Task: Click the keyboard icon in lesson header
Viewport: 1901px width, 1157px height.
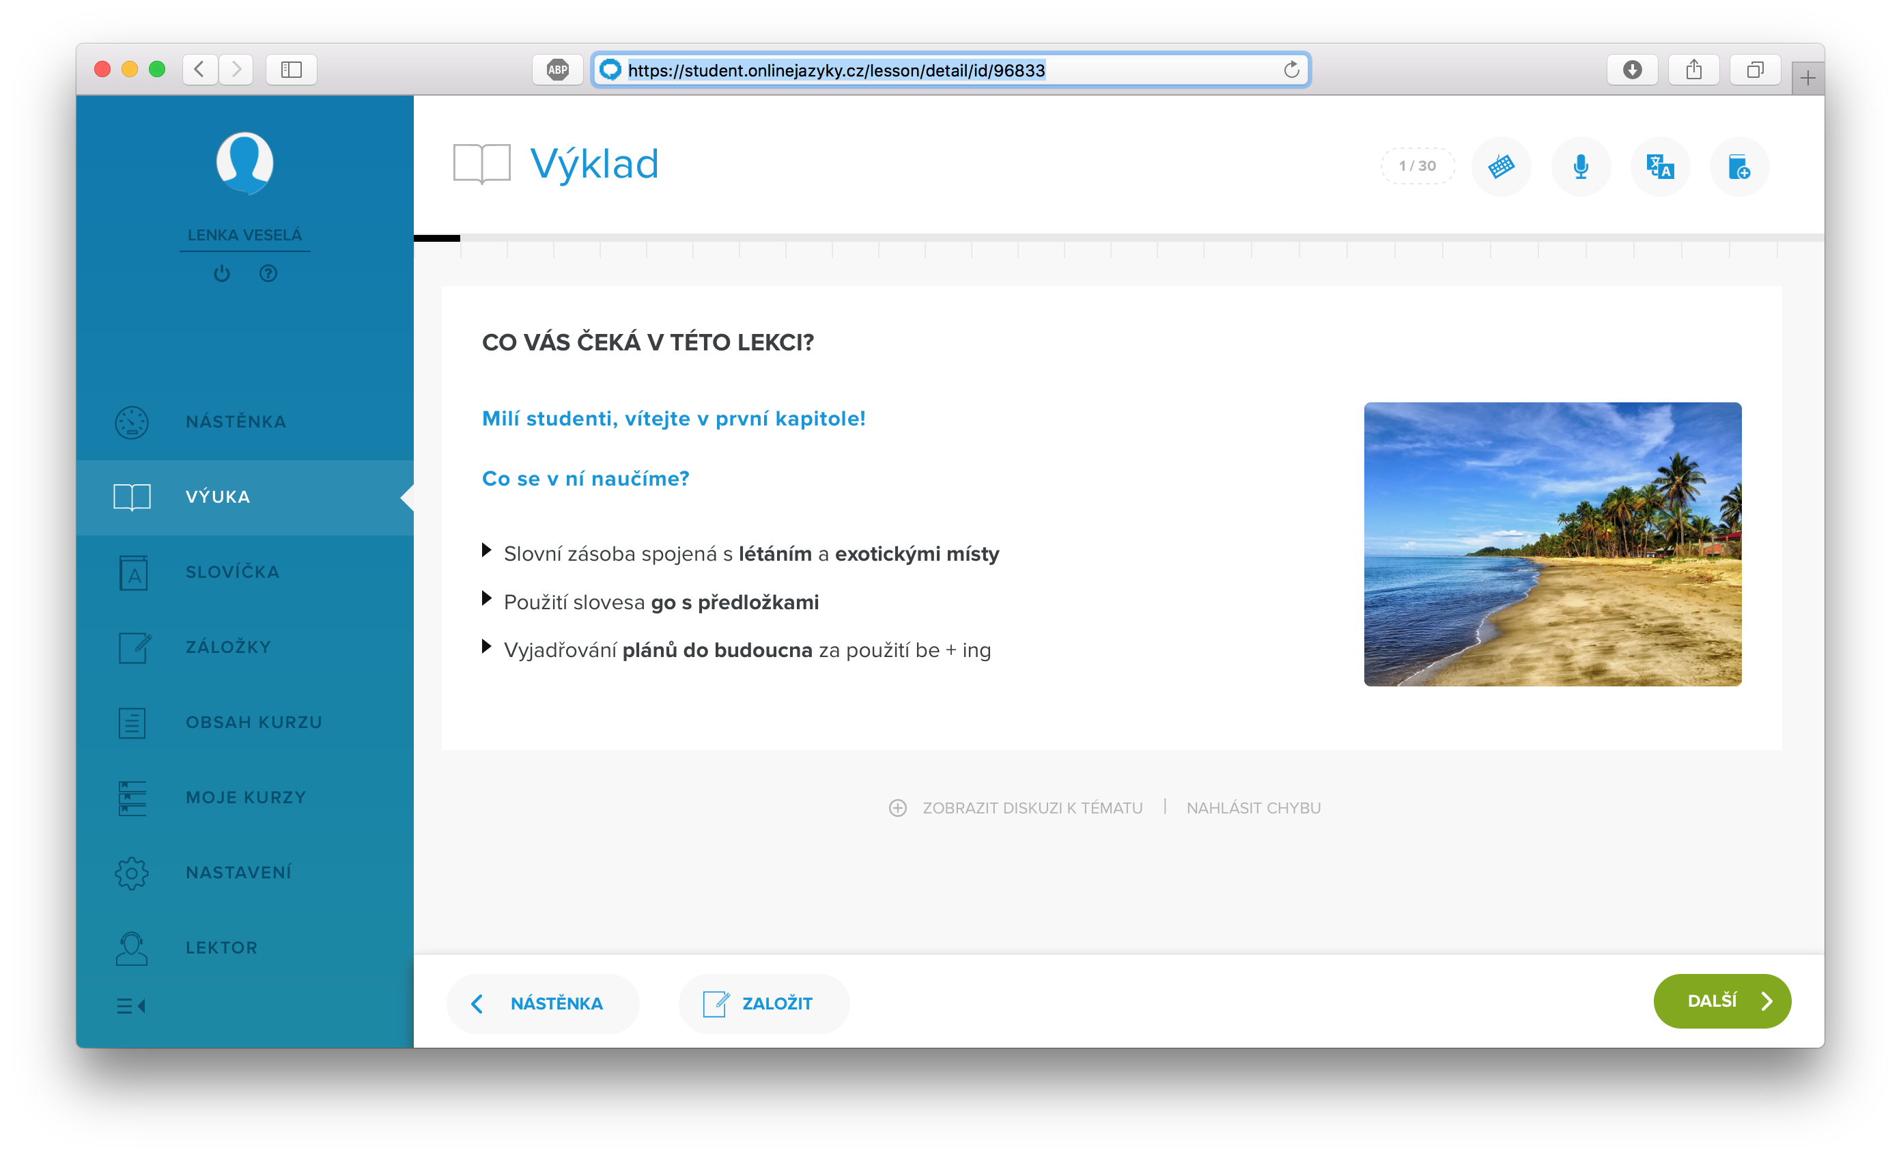Action: (1501, 166)
